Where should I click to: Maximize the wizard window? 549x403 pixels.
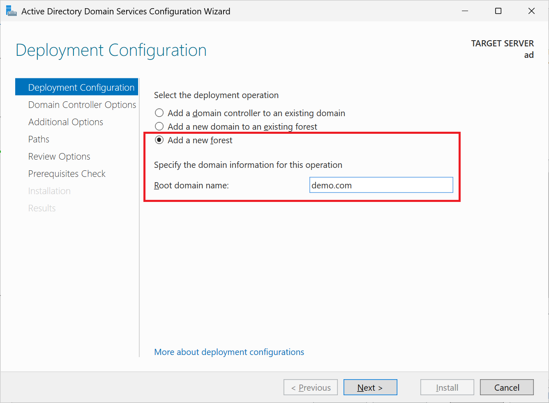tap(498, 11)
